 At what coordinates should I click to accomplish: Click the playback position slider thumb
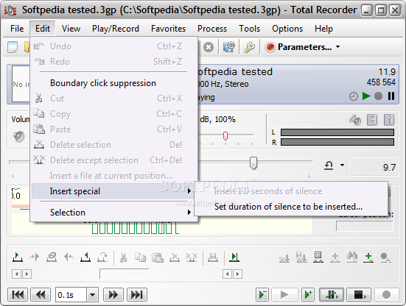(x=253, y=163)
